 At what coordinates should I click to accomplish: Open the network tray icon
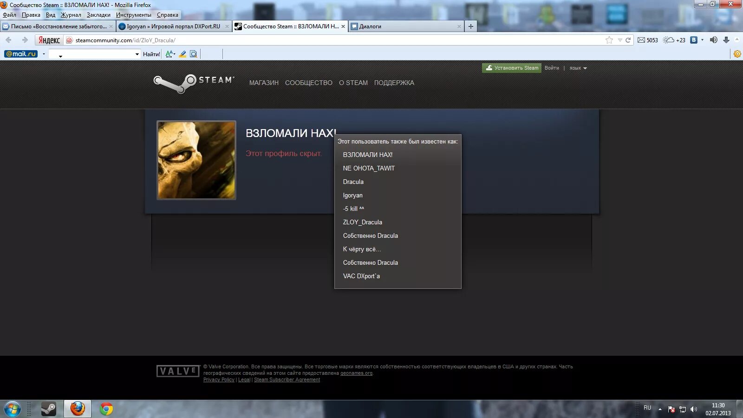click(x=683, y=409)
